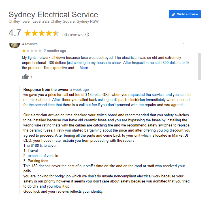Screen dimensions: 209x202
Task: Click the 4.7 rating number
Action: coord(15,33)
